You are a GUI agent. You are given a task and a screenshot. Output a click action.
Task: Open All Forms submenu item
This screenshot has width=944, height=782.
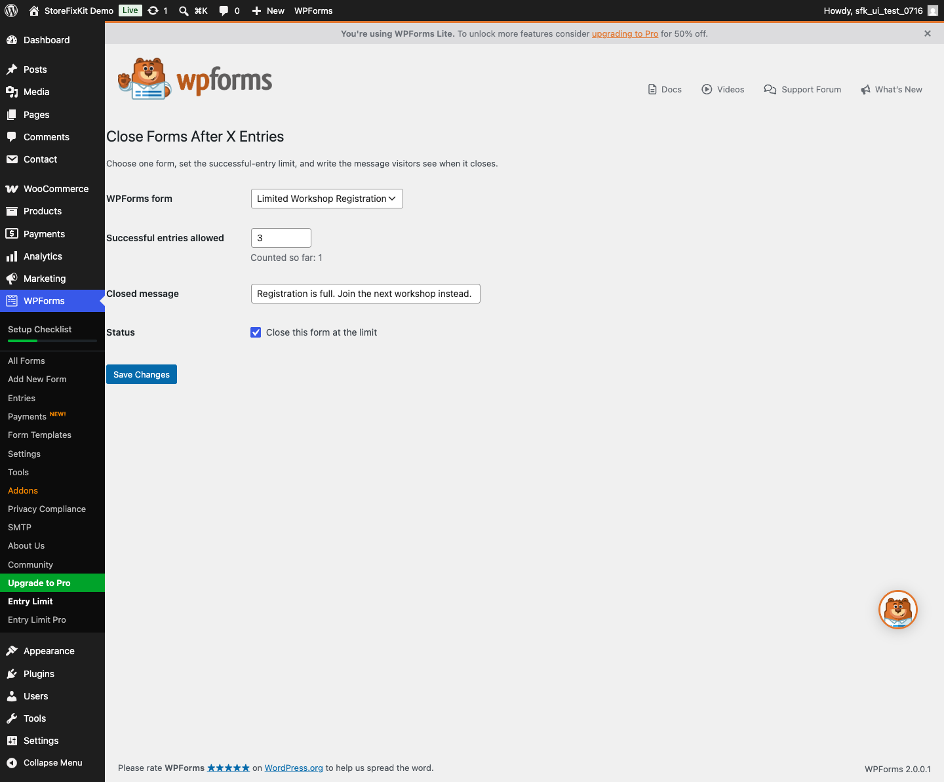click(26, 361)
